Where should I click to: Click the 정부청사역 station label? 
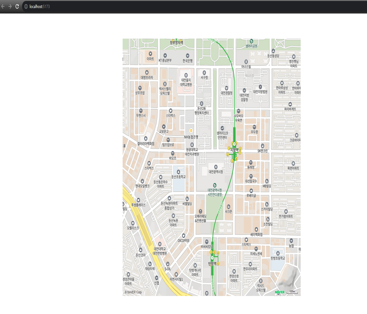(176, 43)
